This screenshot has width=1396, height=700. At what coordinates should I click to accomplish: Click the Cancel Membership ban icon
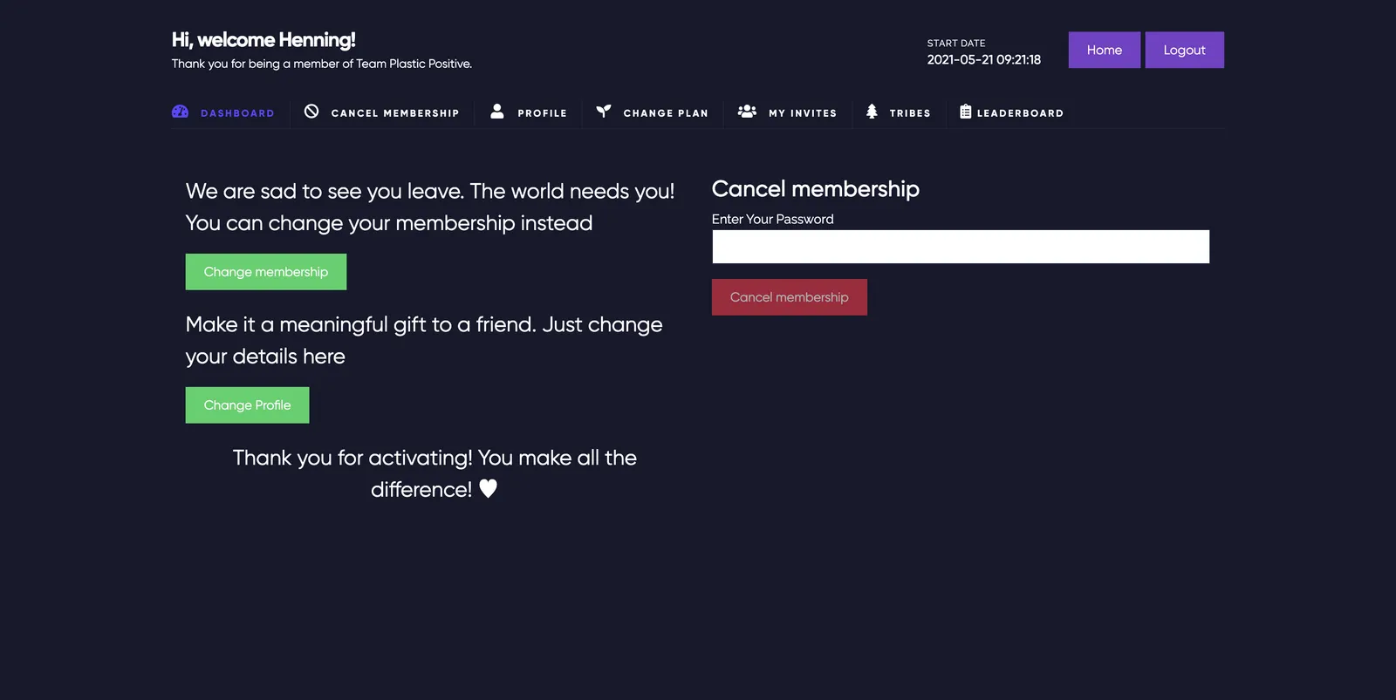click(311, 112)
